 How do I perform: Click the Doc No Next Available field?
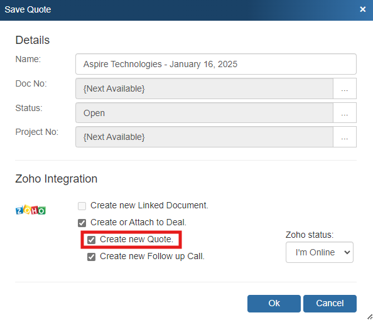pyautogui.click(x=204, y=88)
